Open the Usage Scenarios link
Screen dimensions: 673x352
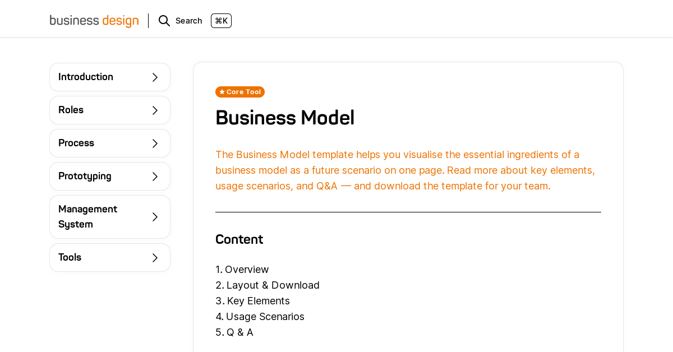pyautogui.click(x=265, y=316)
